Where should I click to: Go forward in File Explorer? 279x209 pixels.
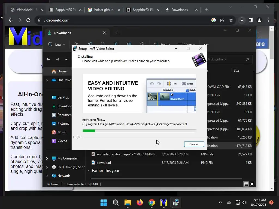coord(58,59)
